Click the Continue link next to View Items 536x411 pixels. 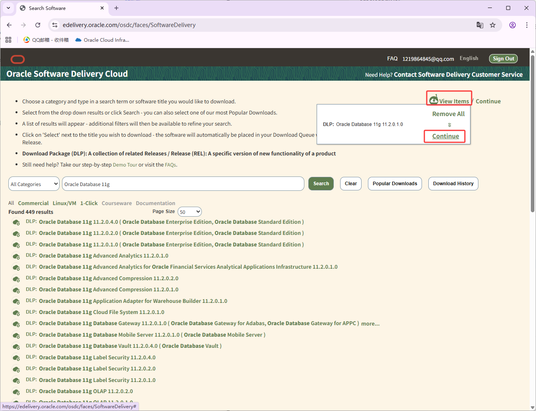[x=488, y=101]
